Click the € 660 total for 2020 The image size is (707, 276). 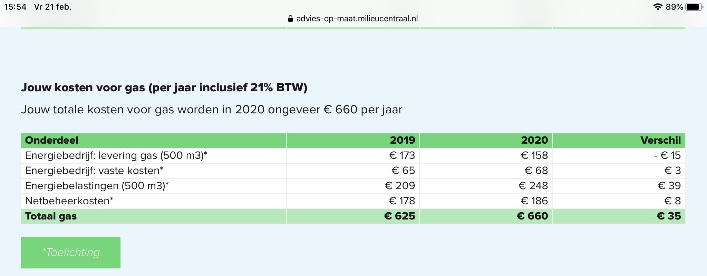click(532, 216)
